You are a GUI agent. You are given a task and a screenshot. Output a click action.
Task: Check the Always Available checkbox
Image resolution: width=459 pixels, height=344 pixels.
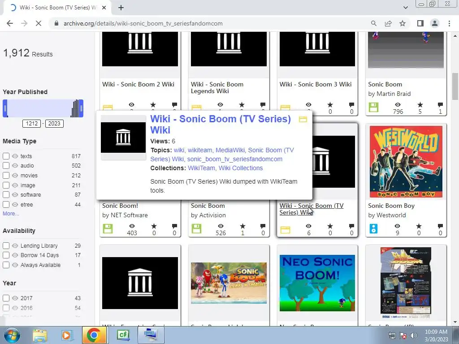6,265
